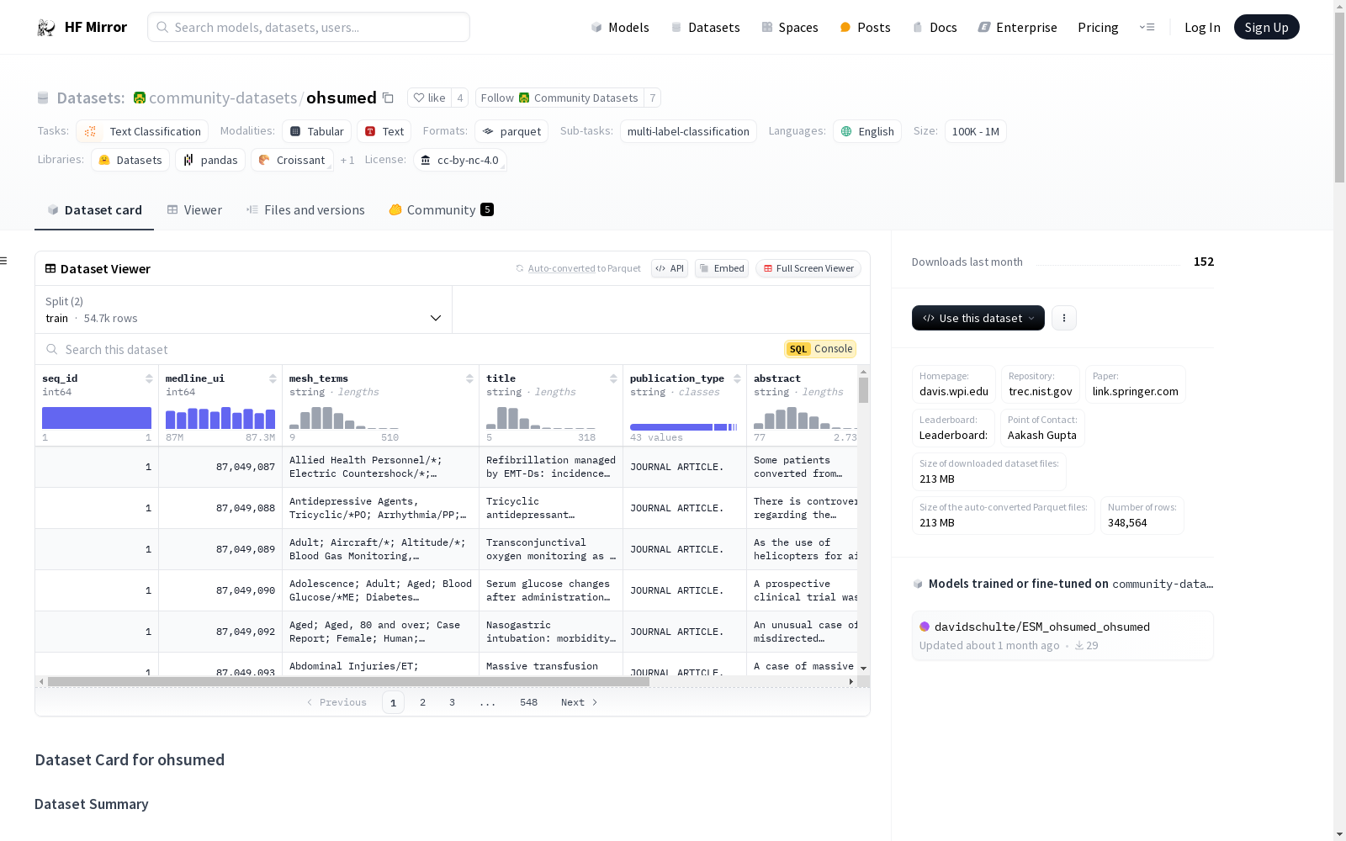Click the Text modality tag
1346x841 pixels.
click(384, 131)
